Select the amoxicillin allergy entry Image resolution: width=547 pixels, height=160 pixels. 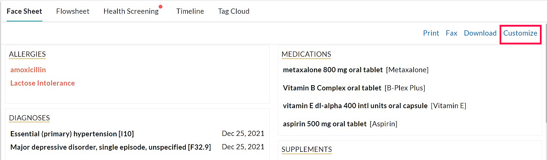[x=28, y=70]
